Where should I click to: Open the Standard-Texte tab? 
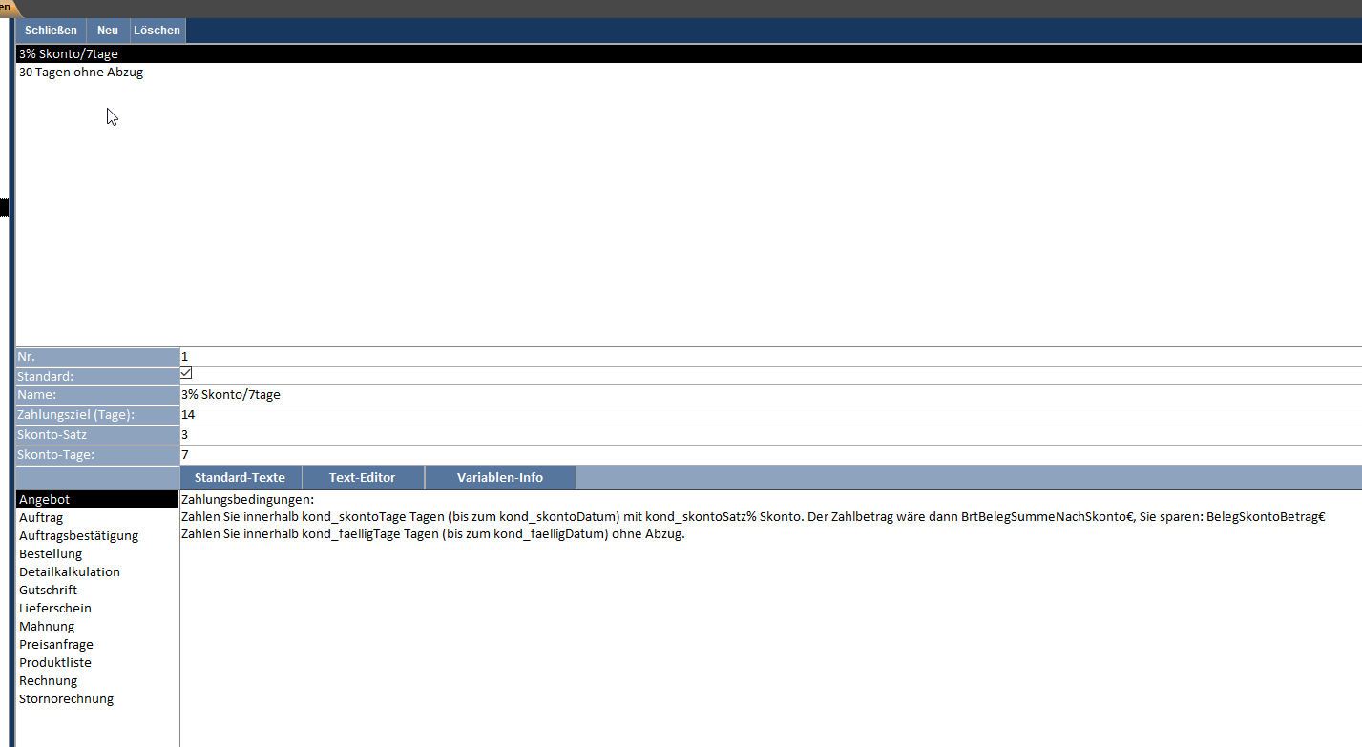[x=240, y=478]
